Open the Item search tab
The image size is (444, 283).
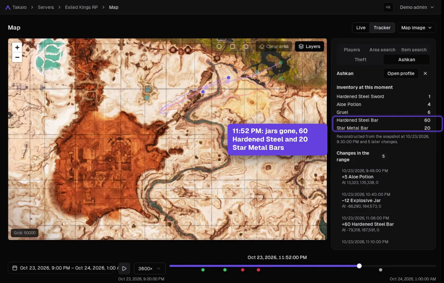point(414,50)
